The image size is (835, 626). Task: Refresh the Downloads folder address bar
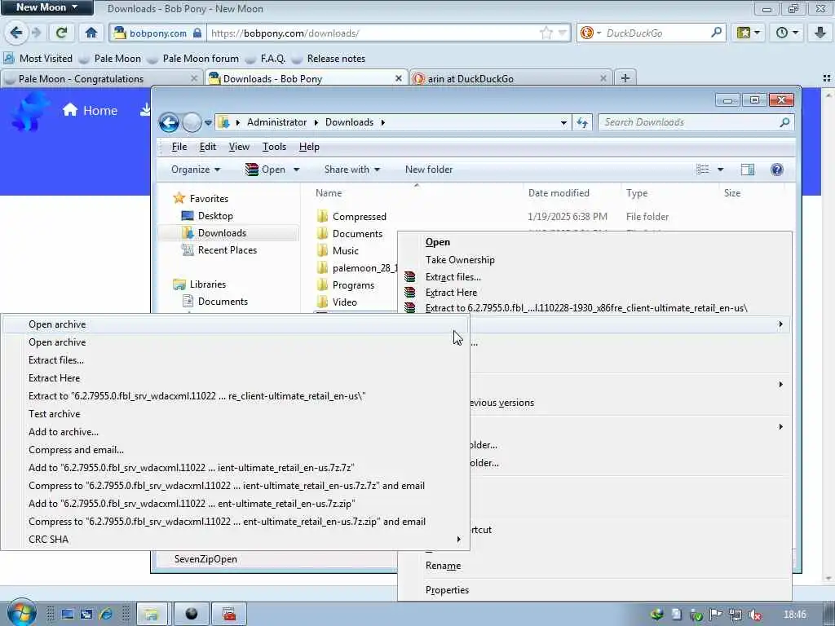click(582, 122)
